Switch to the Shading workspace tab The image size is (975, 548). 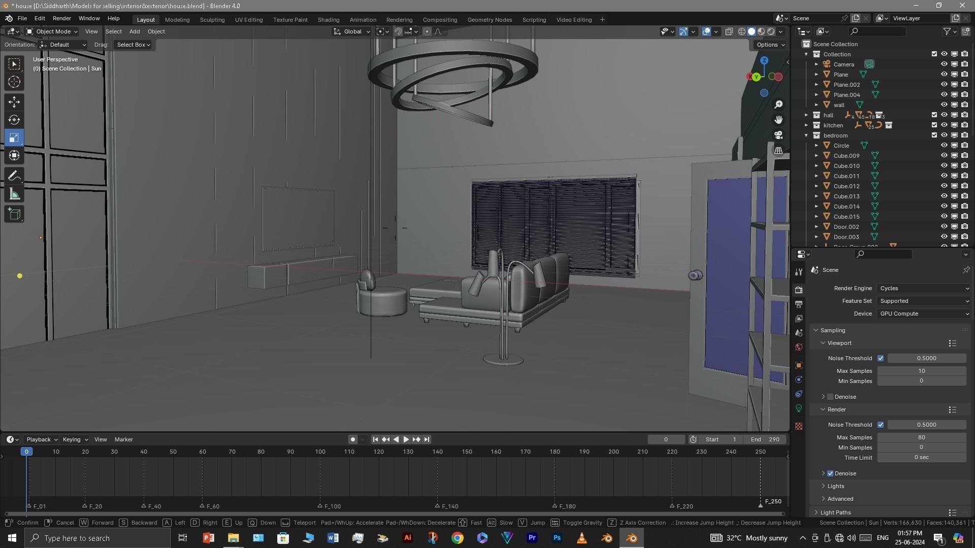tap(329, 20)
